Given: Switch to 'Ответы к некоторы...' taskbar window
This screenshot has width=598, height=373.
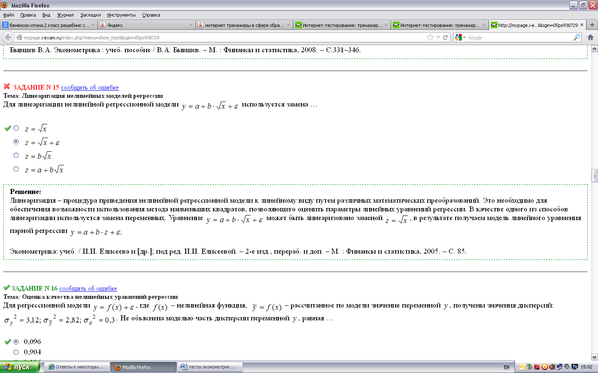Looking at the screenshot, I should pyautogui.click(x=78, y=367).
